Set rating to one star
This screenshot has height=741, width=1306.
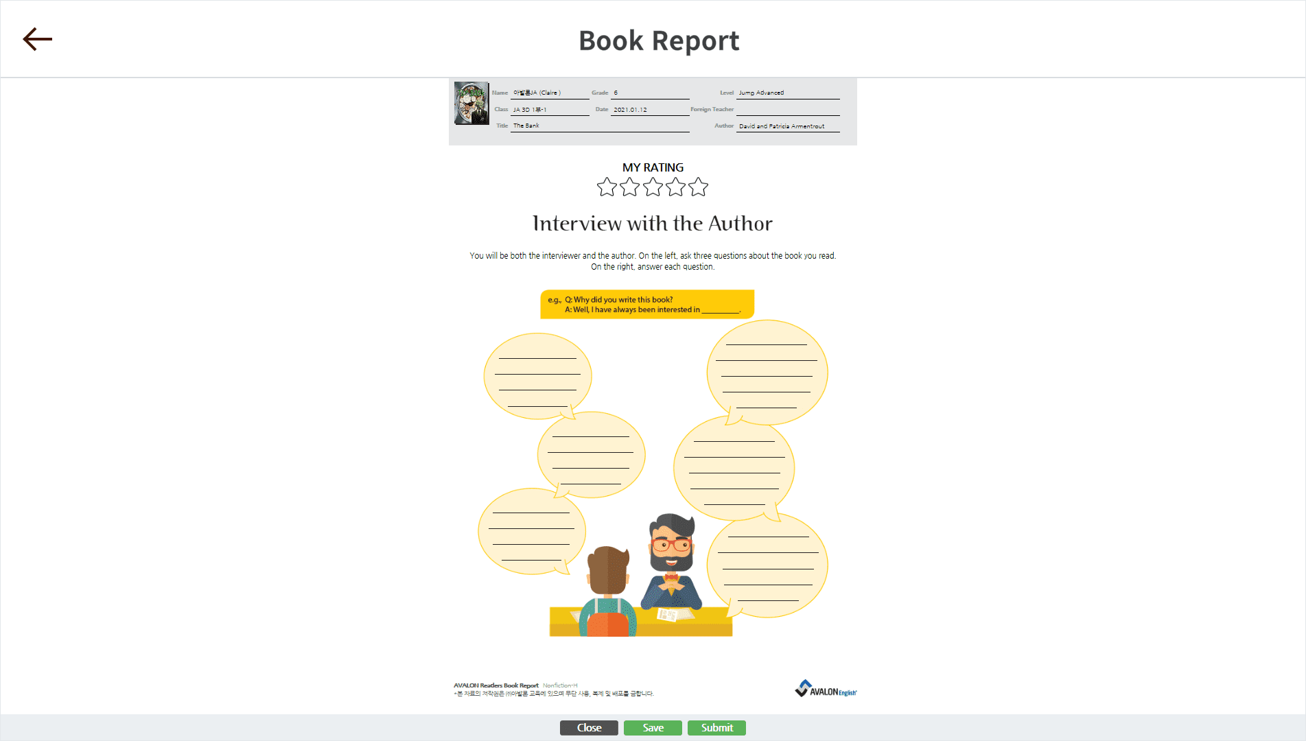[607, 187]
